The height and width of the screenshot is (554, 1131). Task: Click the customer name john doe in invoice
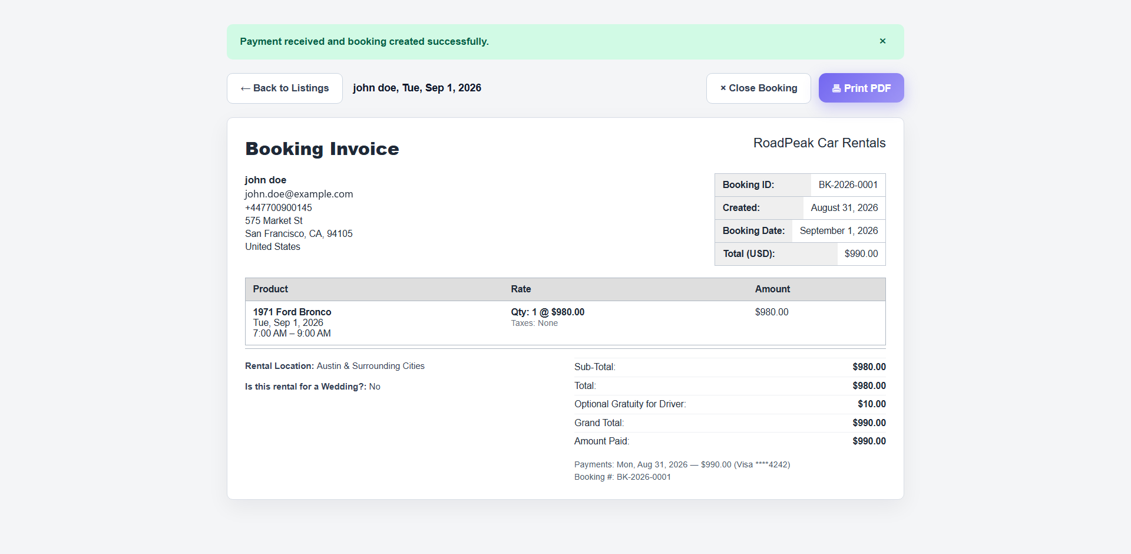point(266,180)
